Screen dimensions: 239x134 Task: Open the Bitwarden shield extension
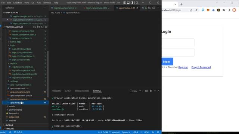coord(203,10)
